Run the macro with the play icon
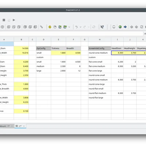This screenshot has width=146, height=146. click(14, 20)
